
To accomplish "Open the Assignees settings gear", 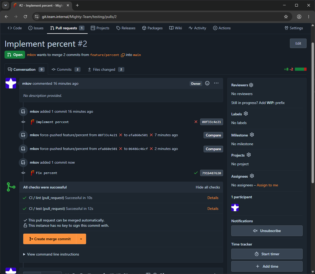I will click(252, 176).
